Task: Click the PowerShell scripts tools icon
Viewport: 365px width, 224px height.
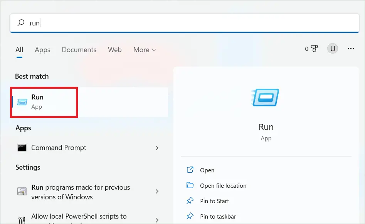Action: [22, 220]
